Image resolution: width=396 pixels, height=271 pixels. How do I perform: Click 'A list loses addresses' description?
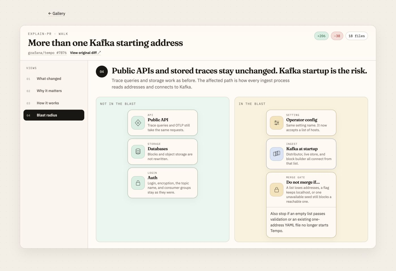click(x=309, y=194)
